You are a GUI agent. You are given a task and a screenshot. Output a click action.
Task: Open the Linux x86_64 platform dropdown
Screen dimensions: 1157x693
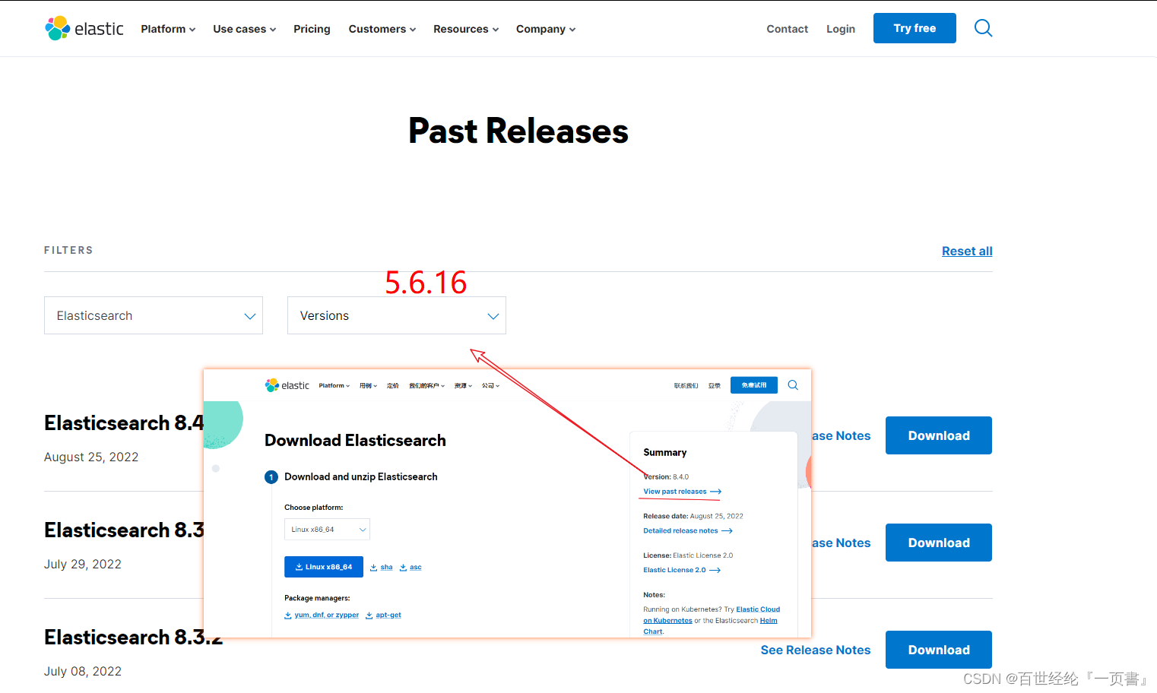point(327,530)
